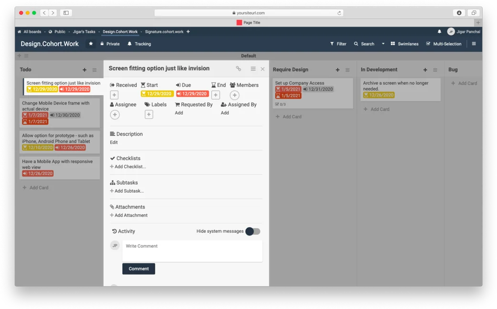Copy card link using the chain icon
Screen dimensions: 497x309
tap(238, 69)
